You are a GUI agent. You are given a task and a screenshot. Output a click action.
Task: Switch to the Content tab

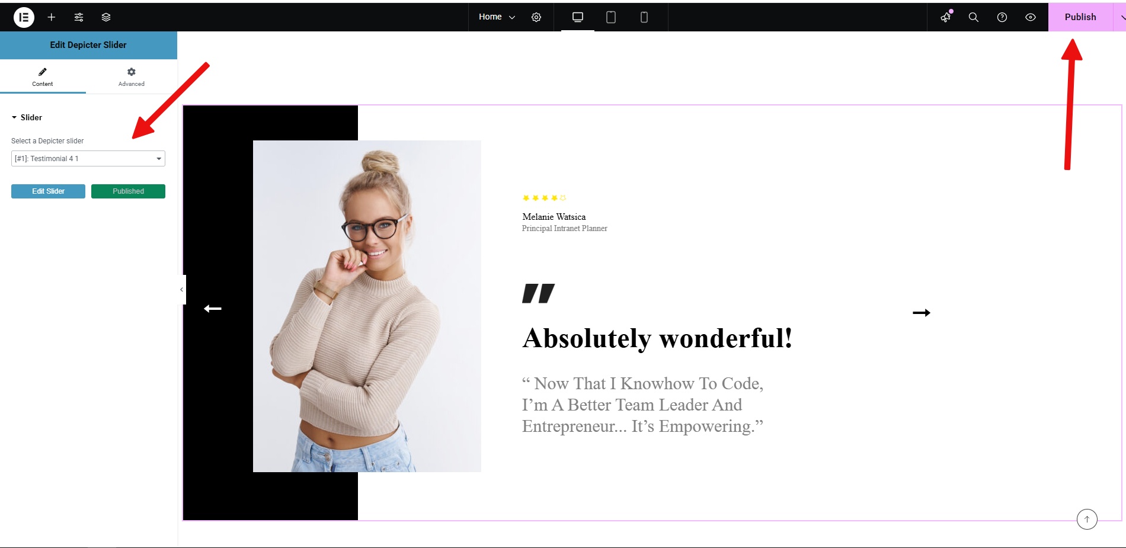[x=43, y=77]
